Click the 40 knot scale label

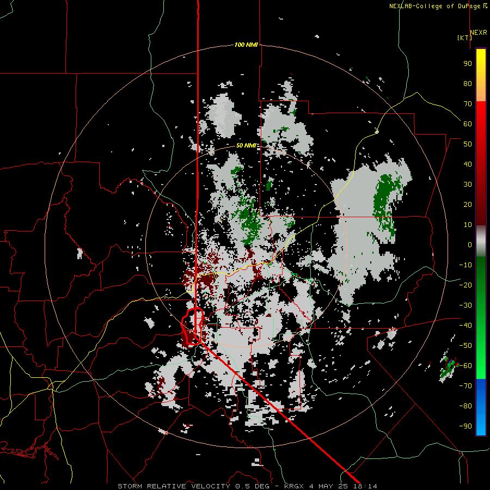[x=468, y=164]
